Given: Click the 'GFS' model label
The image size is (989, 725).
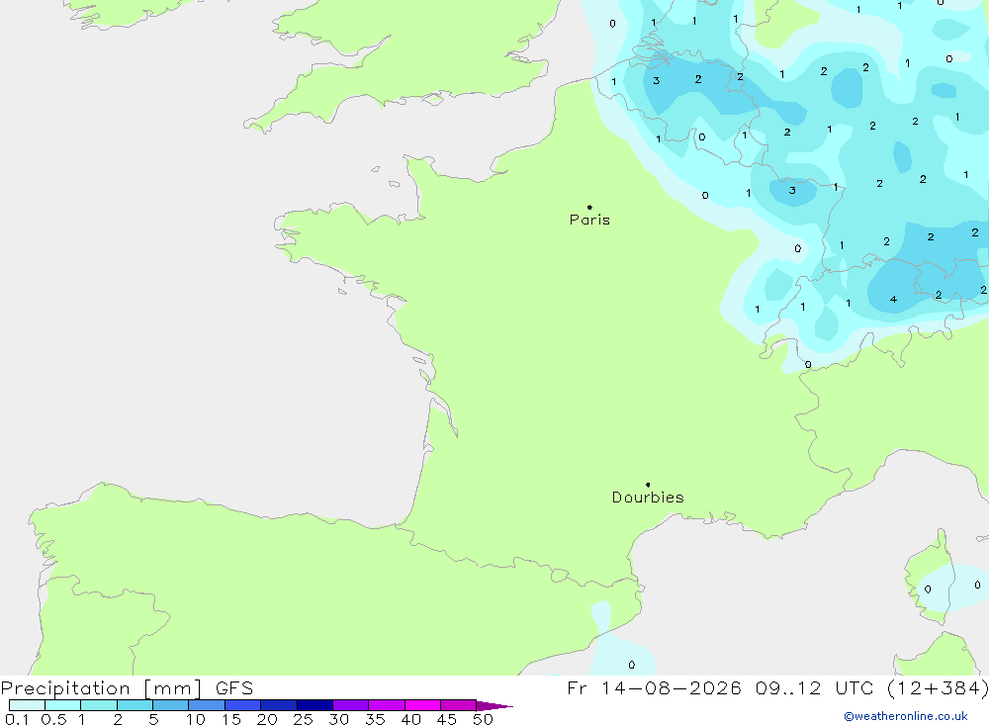Looking at the screenshot, I should click(234, 688).
